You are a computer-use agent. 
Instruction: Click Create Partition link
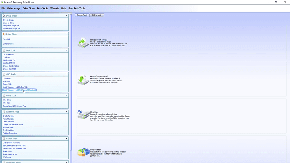8,116
